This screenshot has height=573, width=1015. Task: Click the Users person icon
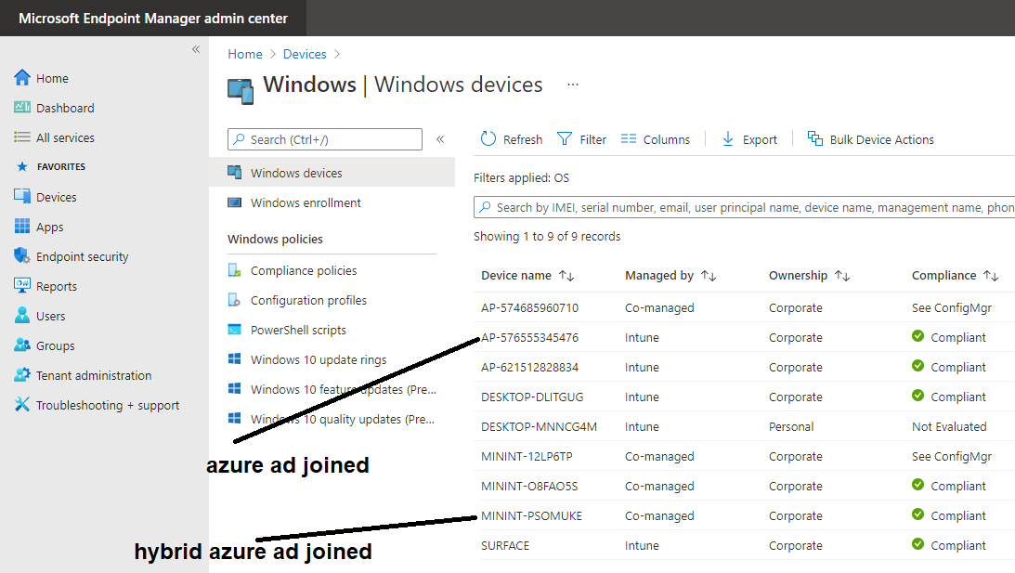[x=22, y=316]
